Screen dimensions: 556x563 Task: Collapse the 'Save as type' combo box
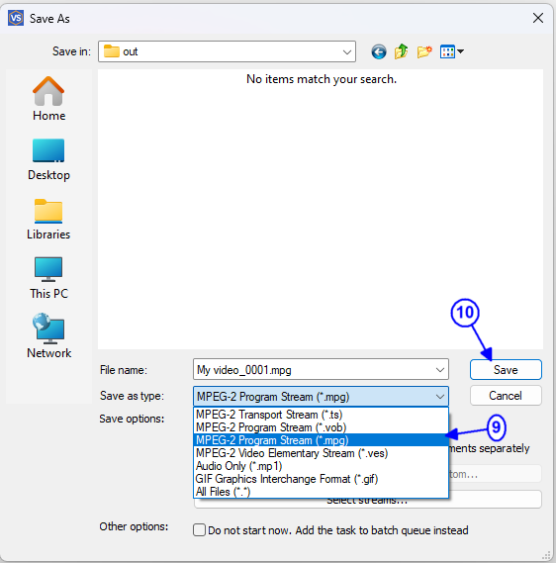coord(440,397)
